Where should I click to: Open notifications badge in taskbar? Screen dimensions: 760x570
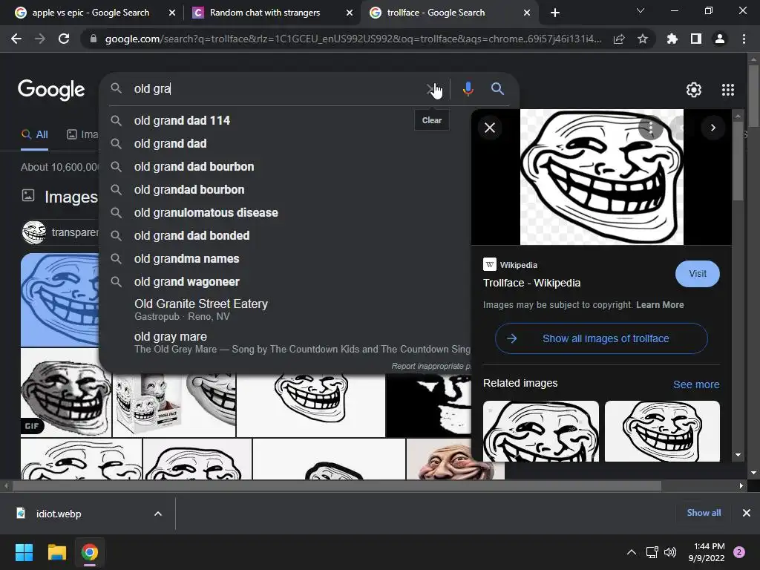[x=739, y=552]
